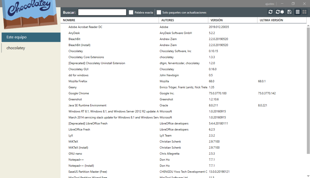Restore down the Chocolatey GUI window
Viewport: 310px width, 178px height.
coord(293,4)
